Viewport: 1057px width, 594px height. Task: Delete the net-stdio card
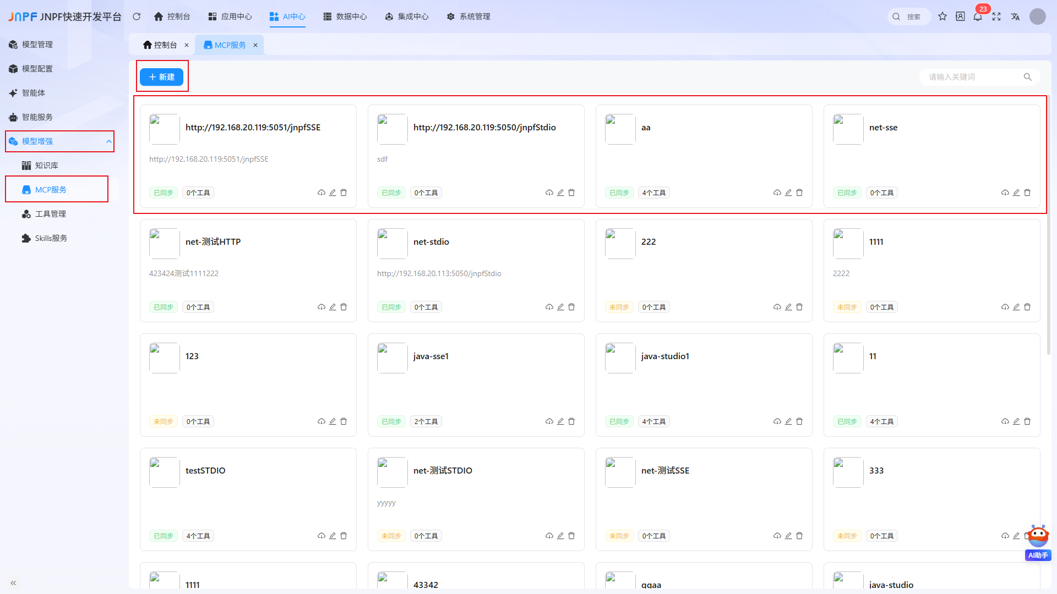[x=571, y=307]
